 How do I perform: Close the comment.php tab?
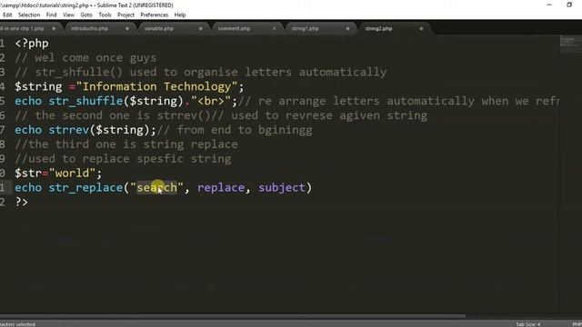(x=275, y=28)
